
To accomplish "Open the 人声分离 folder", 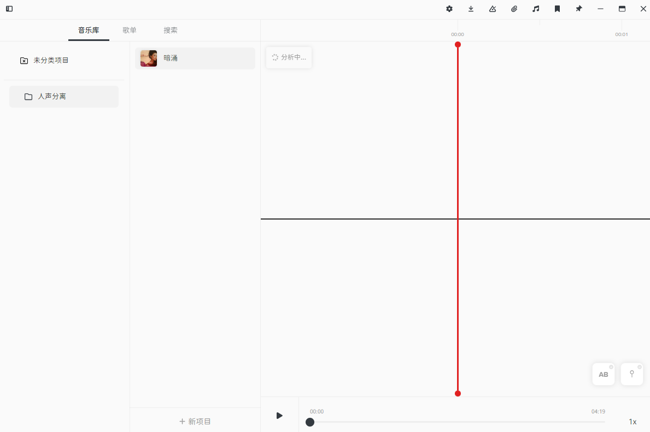I will coord(64,97).
